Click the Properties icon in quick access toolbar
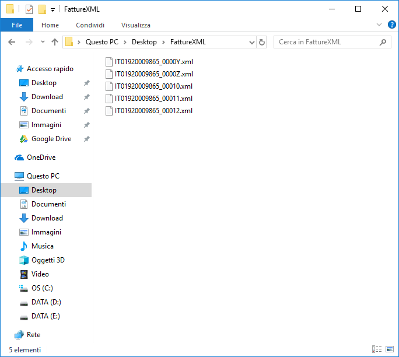Screen dimensions: 399x357 (29, 9)
